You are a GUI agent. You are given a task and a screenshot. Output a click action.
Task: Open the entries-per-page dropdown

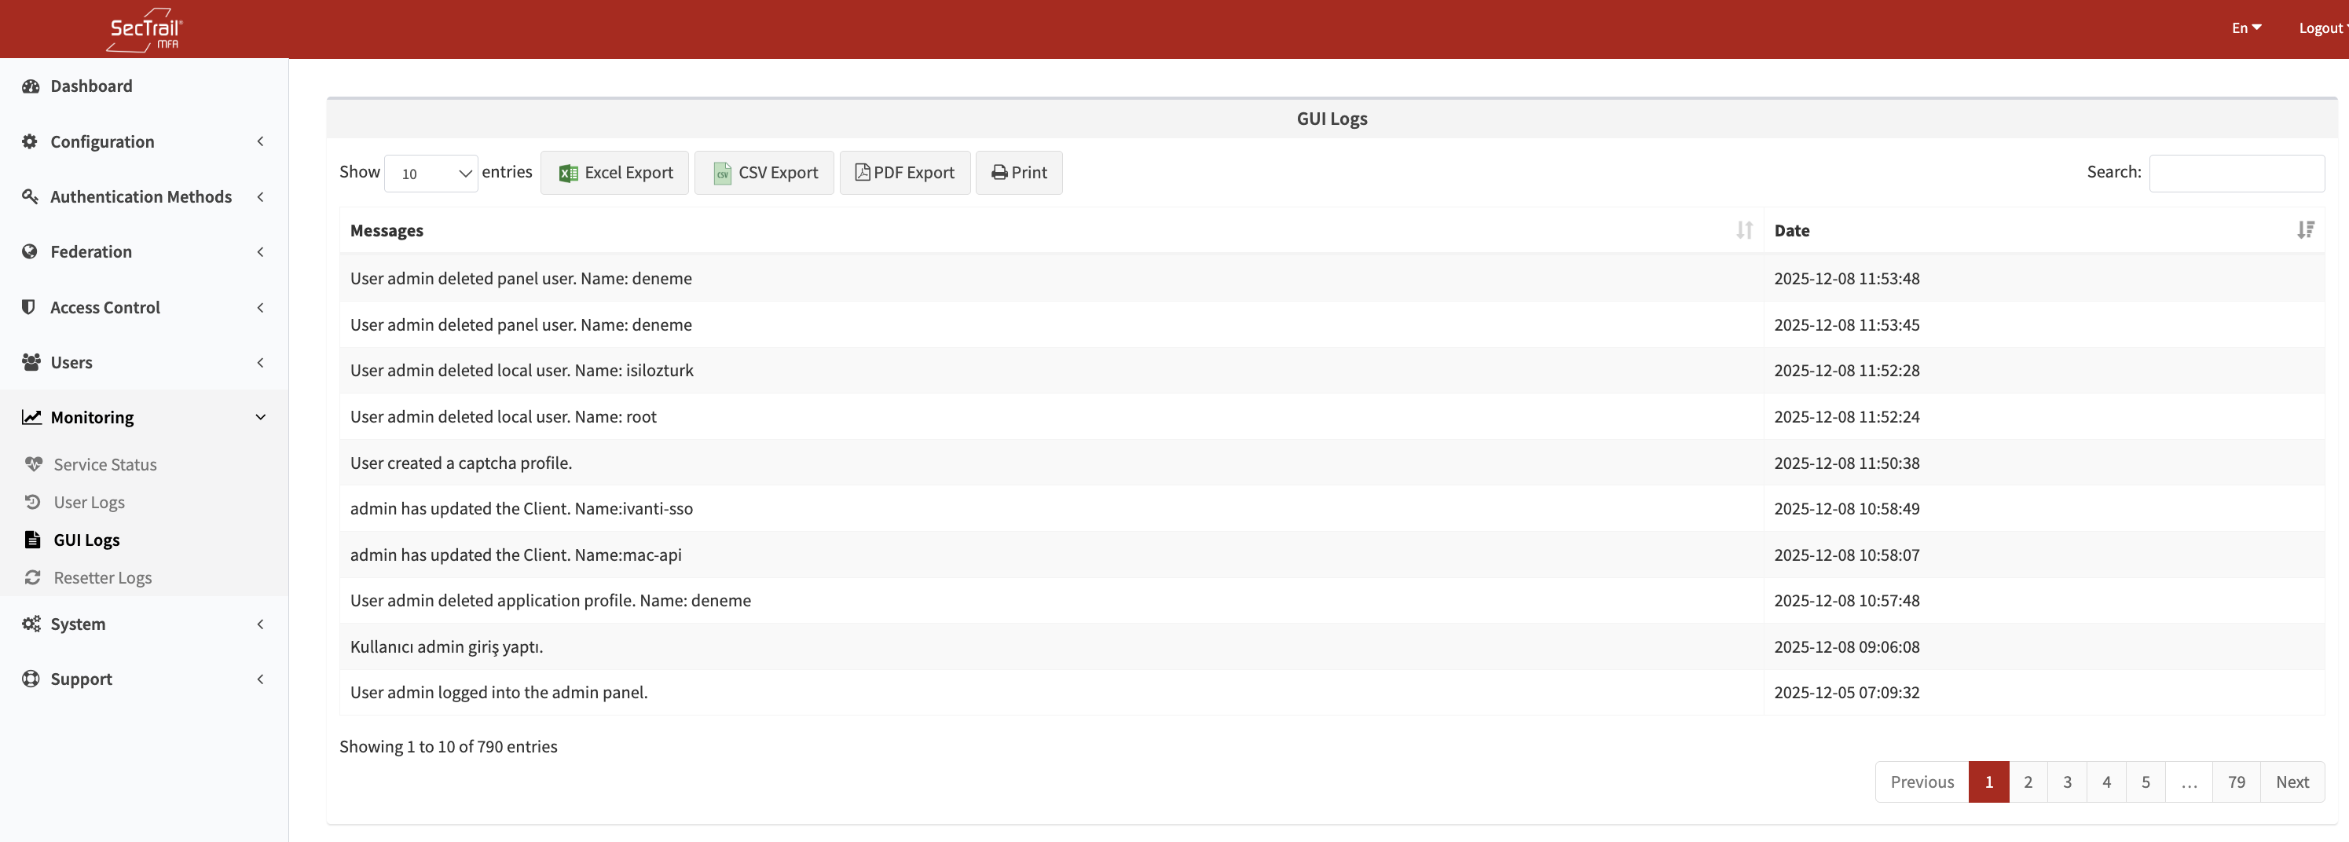click(x=431, y=173)
